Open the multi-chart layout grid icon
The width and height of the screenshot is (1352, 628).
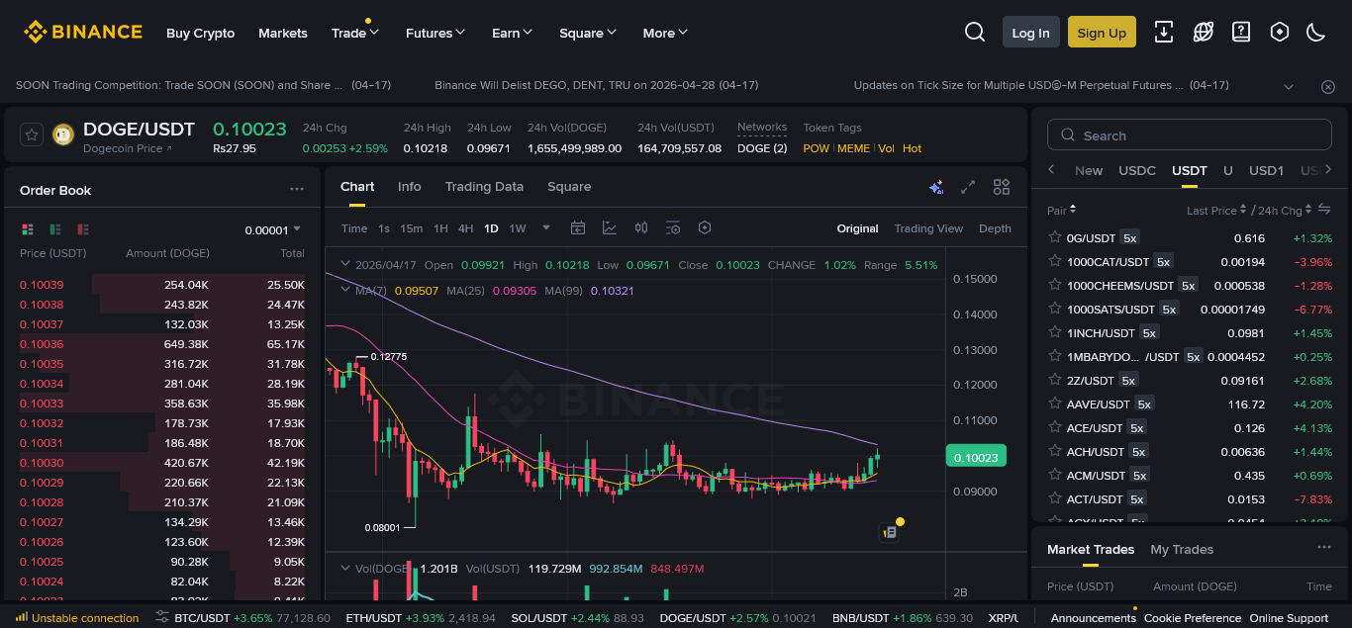click(1002, 187)
